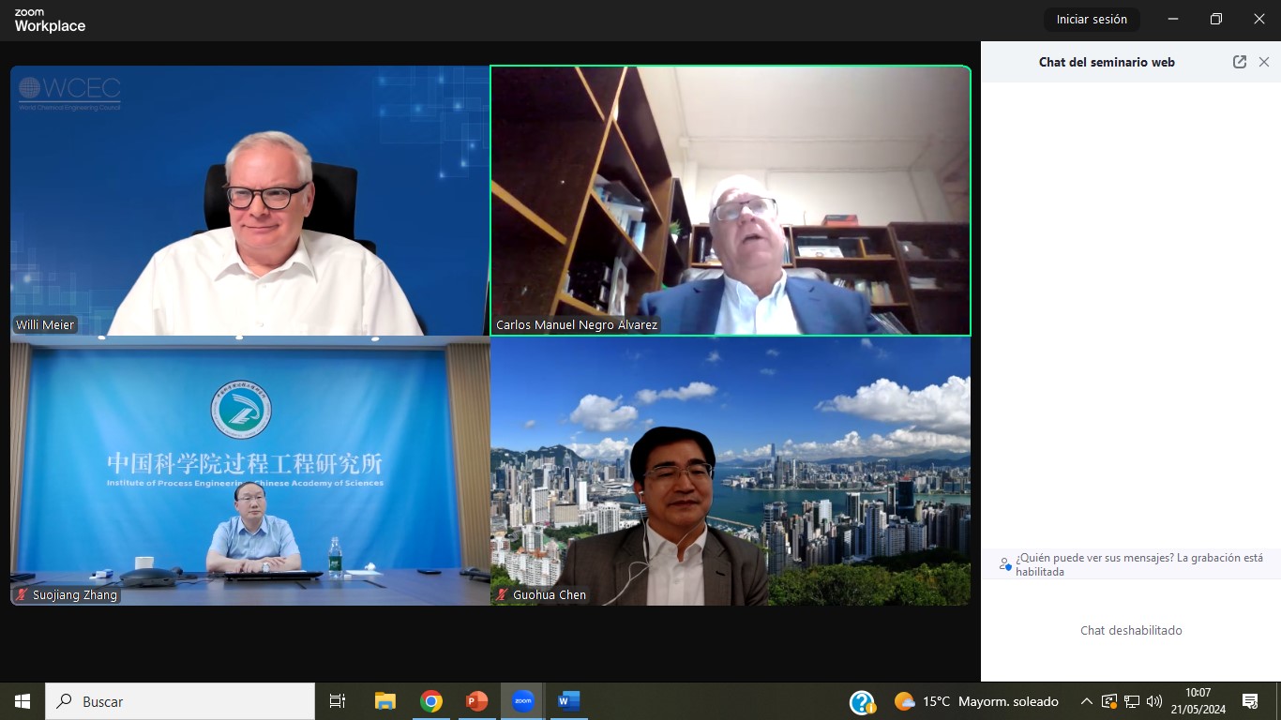The width and height of the screenshot is (1281, 720).
Task: Close the Chat del seminario web panel
Action: tap(1264, 62)
